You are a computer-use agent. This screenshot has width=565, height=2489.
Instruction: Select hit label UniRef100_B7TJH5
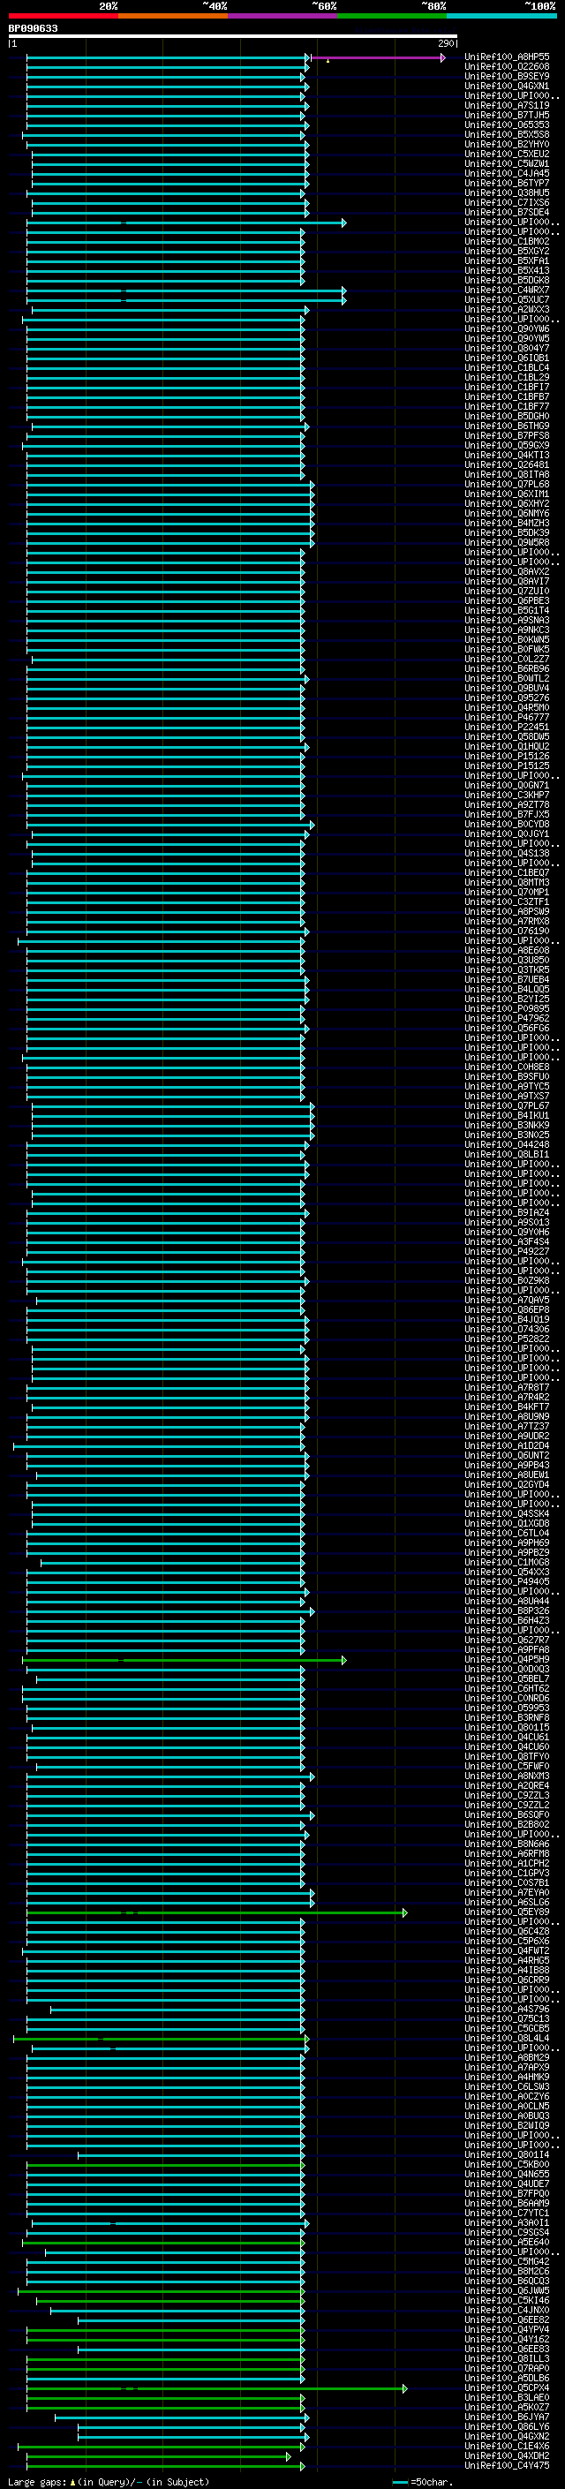pos(506,115)
